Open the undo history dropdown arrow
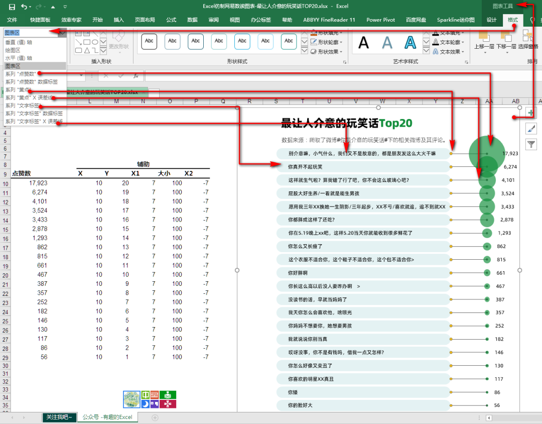This screenshot has width=542, height=424. (x=31, y=7)
